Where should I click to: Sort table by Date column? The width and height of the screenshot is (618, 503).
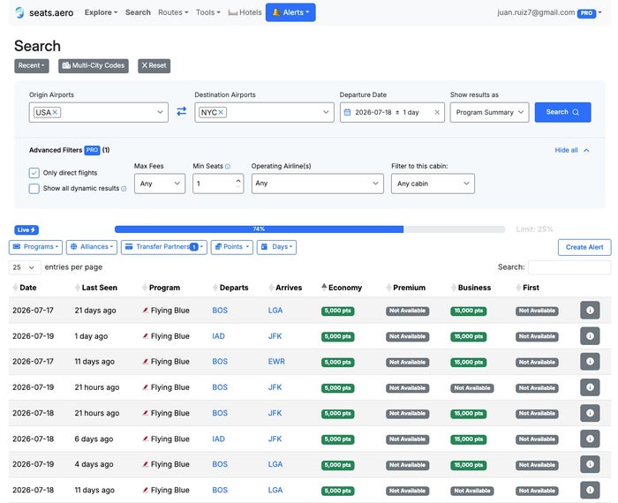pyautogui.click(x=25, y=288)
